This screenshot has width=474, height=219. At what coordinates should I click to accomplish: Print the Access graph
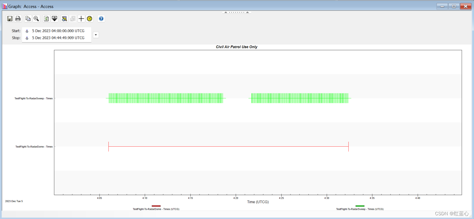18,19
